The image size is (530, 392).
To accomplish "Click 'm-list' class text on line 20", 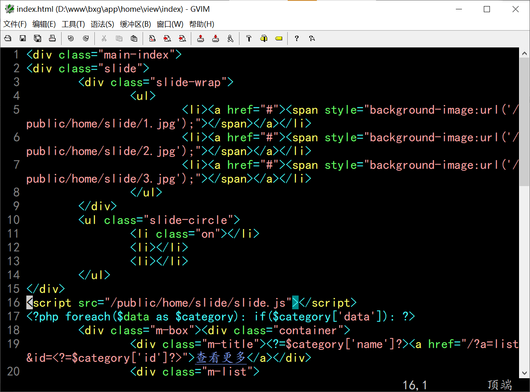I will (x=227, y=372).
